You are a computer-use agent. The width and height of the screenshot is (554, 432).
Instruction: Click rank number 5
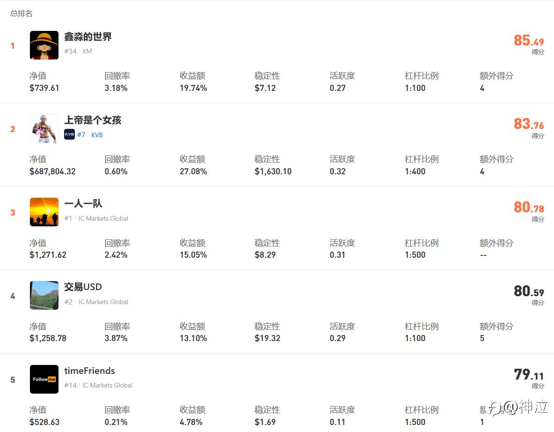click(13, 380)
